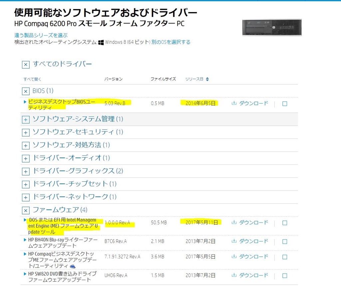
Task: Tick the checkbox for the 1.0.0.0 Rev.A row
Action: [285, 223]
